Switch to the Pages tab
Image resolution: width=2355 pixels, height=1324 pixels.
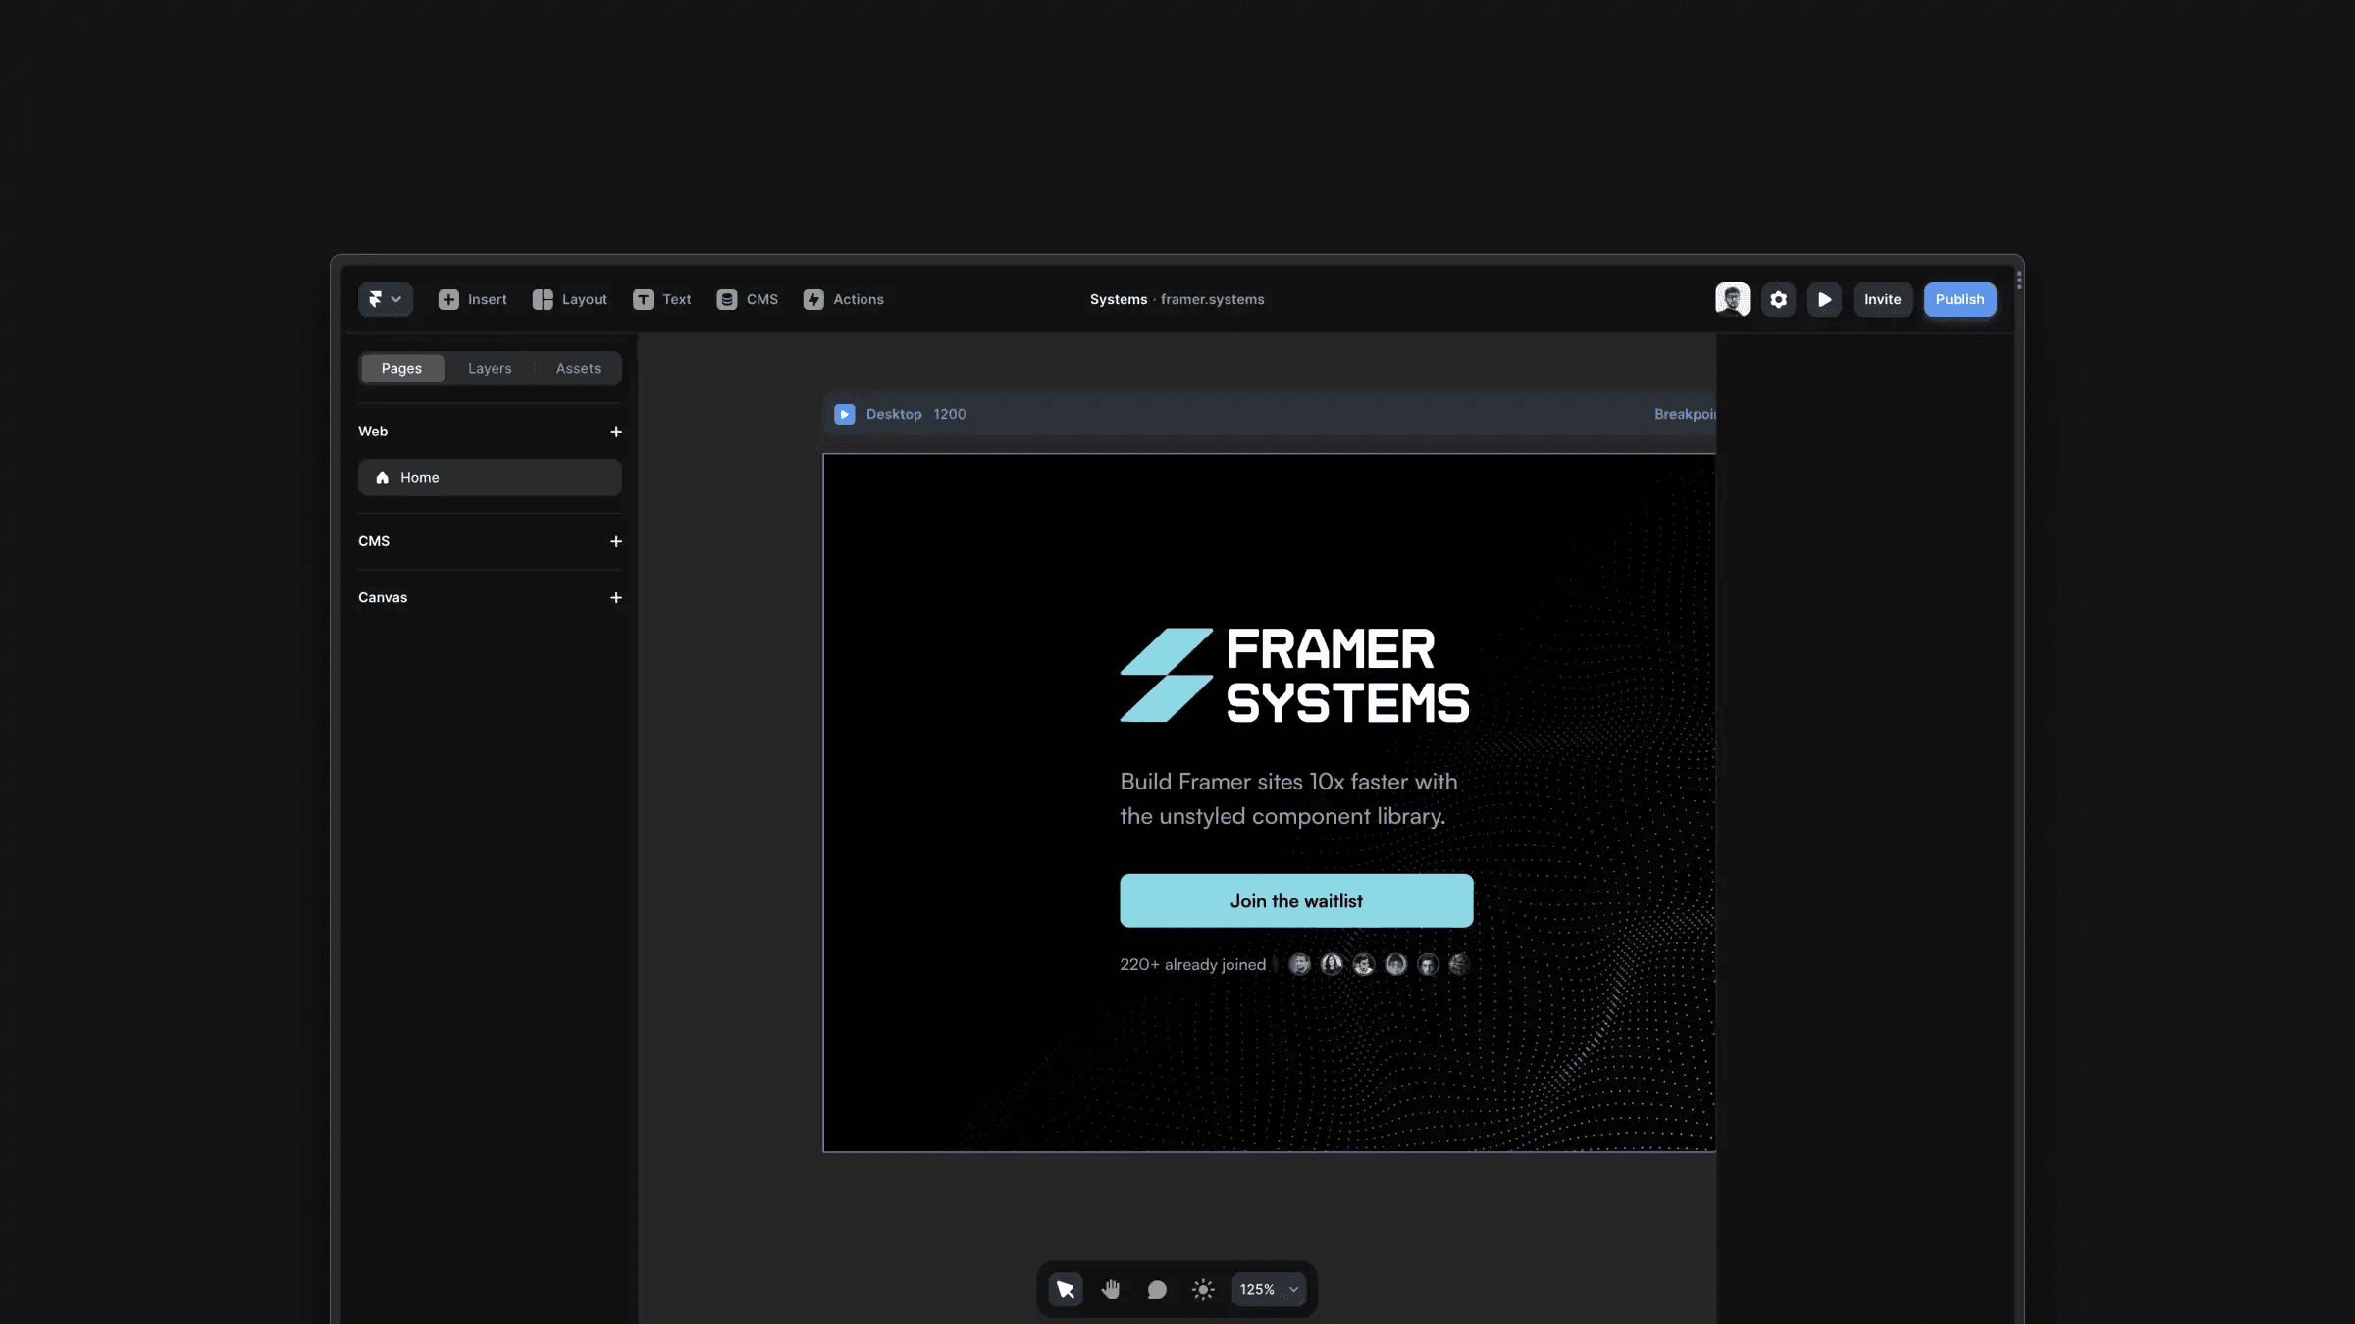coord(401,368)
